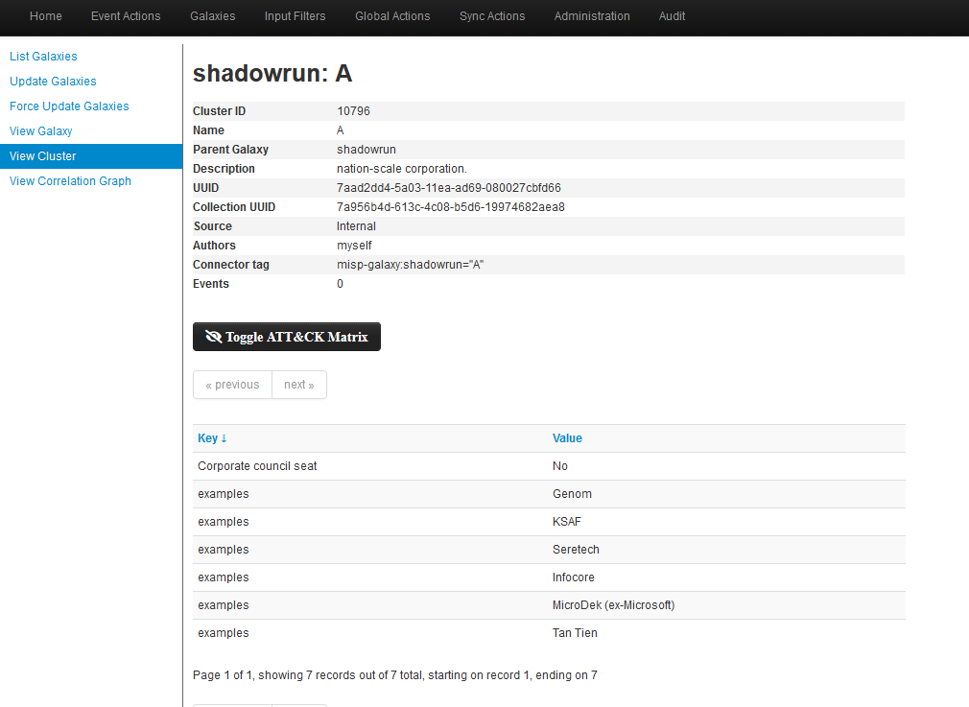This screenshot has width=969, height=707.
Task: Open Input Filters menu
Action: point(295,16)
